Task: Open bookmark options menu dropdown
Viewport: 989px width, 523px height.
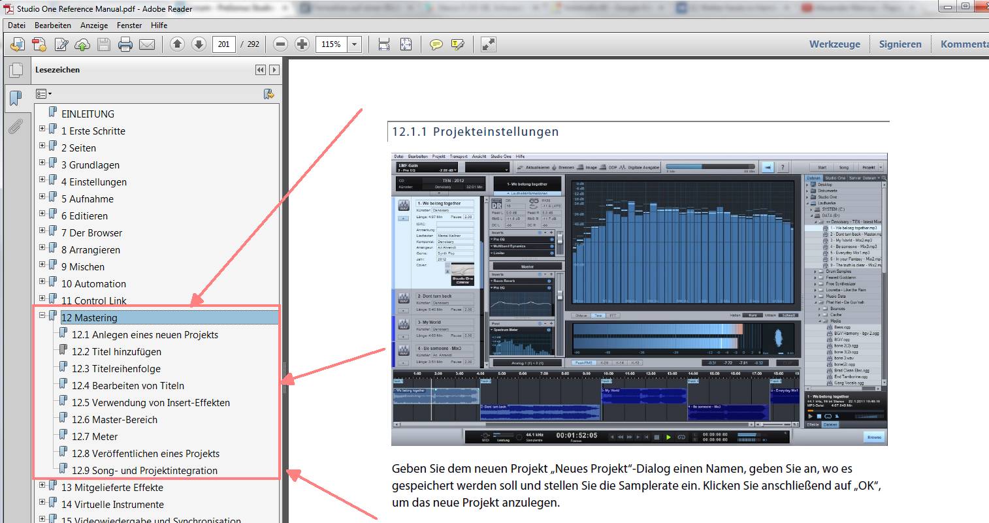Action: click(44, 94)
